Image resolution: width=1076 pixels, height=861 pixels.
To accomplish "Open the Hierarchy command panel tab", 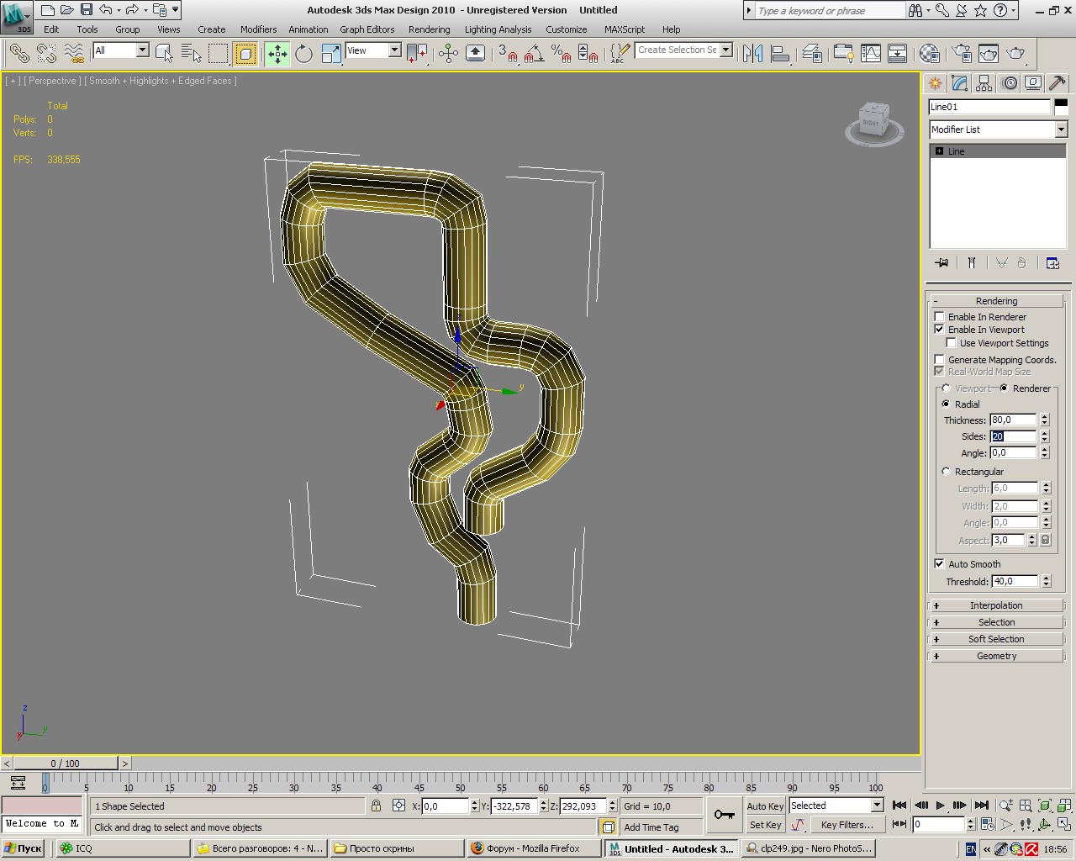I will (x=984, y=83).
